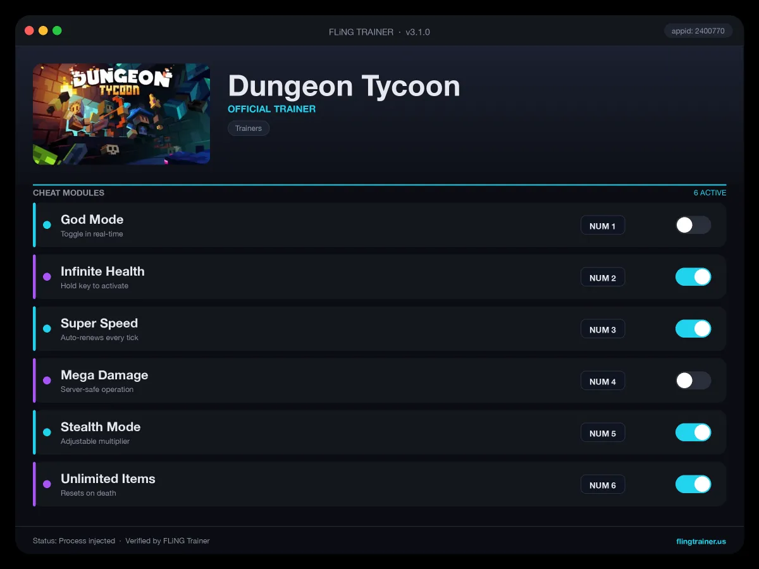Turn off the Super Speed switch
759x569 pixels.
[x=693, y=329]
